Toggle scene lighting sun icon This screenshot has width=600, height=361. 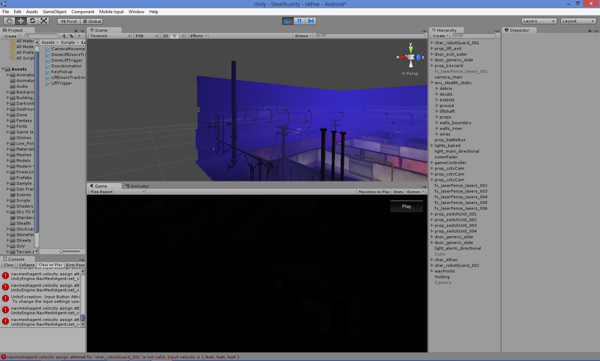(174, 36)
